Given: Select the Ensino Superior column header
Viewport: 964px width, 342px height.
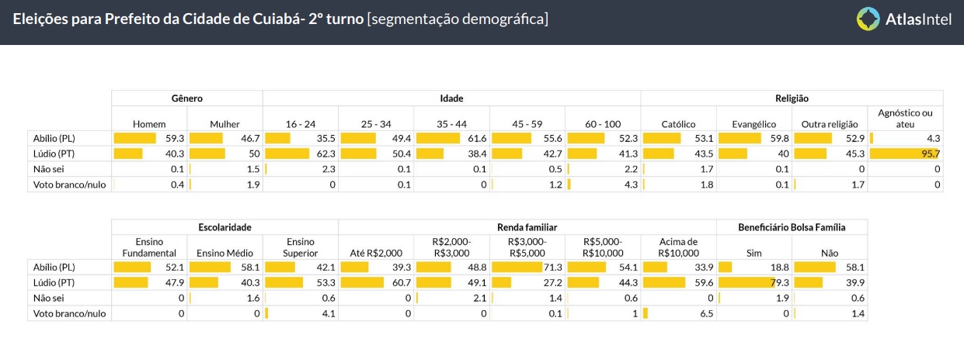Looking at the screenshot, I should [301, 247].
